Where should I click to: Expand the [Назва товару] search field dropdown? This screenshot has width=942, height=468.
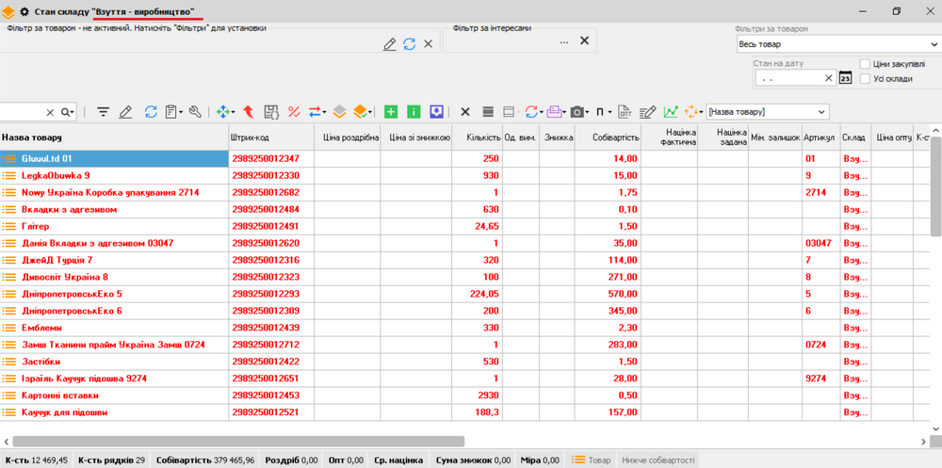(x=822, y=112)
